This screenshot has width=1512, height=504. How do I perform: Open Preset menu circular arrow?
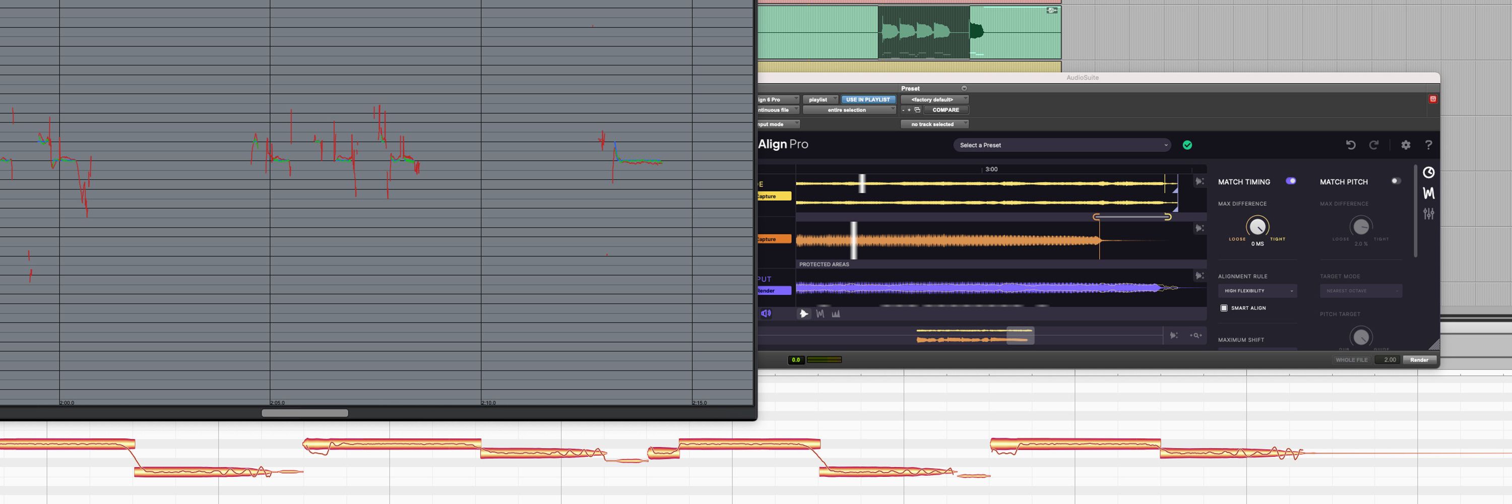point(964,89)
